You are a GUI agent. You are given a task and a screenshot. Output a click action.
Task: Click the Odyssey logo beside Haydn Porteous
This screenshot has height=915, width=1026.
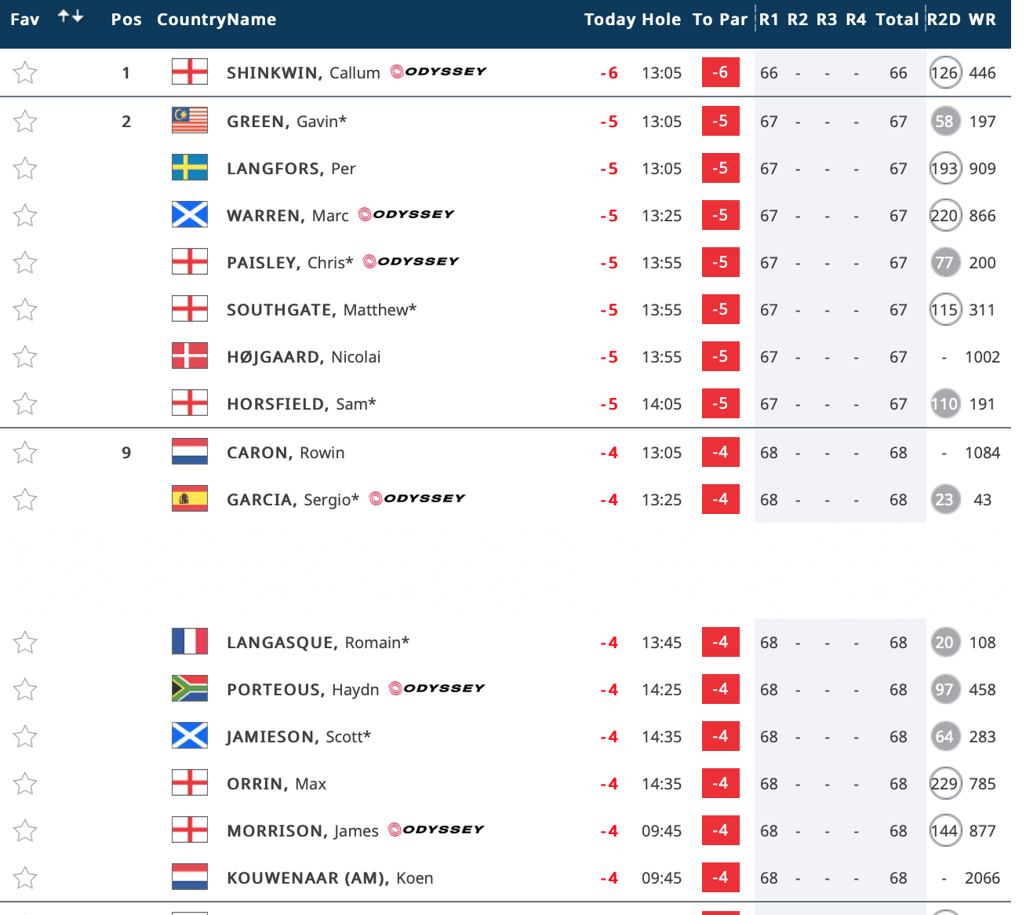tap(437, 688)
